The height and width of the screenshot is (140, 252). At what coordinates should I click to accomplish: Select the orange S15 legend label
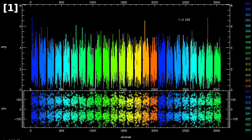[x=248, y=81]
